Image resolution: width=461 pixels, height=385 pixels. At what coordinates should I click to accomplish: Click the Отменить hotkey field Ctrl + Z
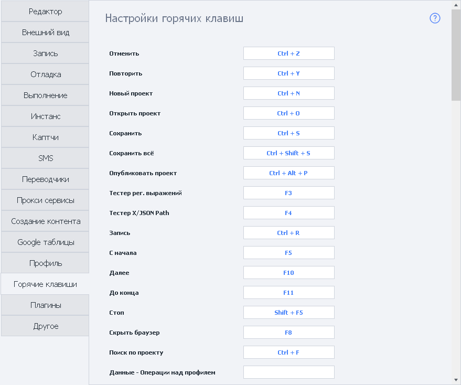point(288,54)
